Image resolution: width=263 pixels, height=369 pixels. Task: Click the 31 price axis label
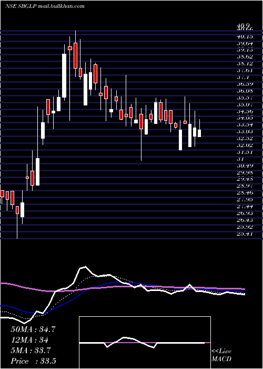click(x=240, y=159)
